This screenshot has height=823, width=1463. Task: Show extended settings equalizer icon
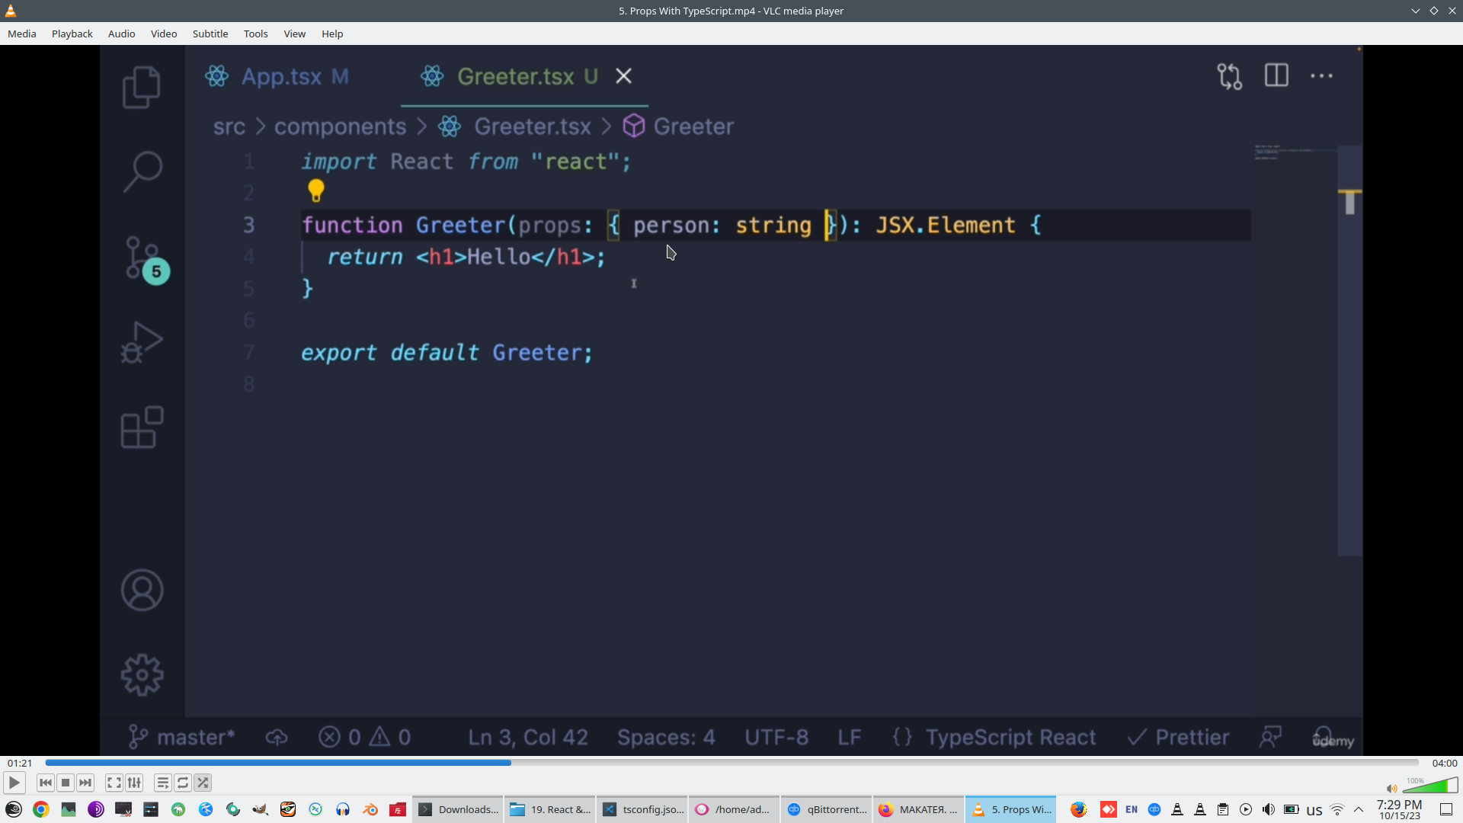coord(134,783)
